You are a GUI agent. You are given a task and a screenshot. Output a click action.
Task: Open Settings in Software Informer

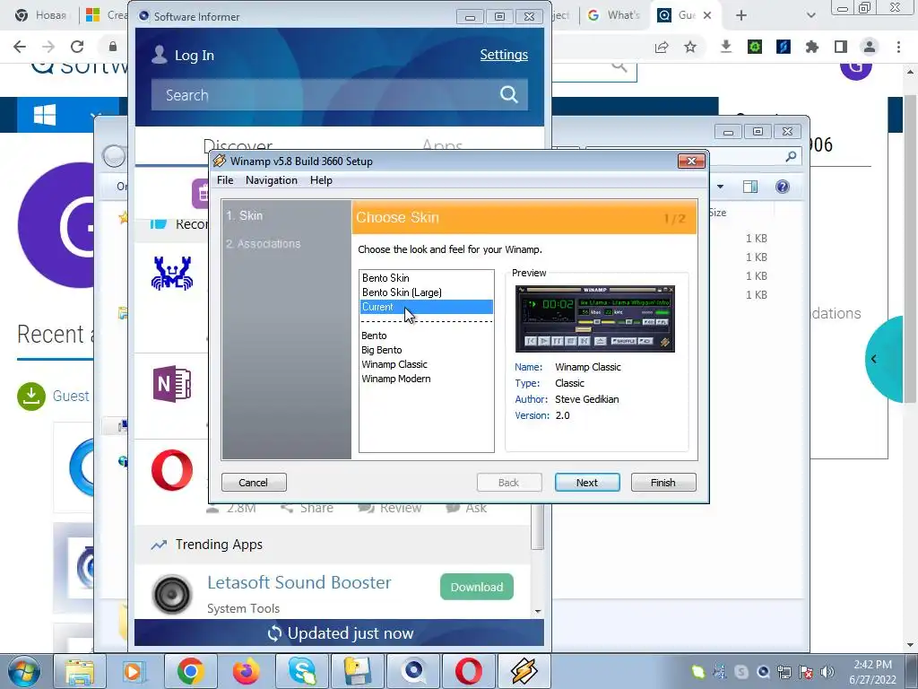point(504,55)
